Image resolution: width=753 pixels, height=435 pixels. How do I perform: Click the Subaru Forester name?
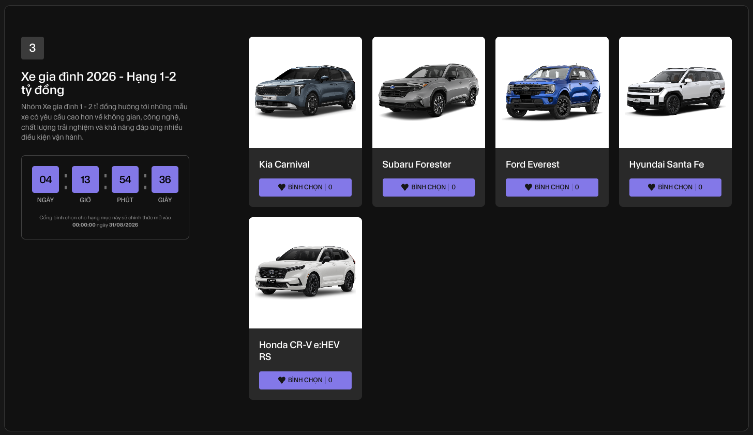[x=417, y=164]
